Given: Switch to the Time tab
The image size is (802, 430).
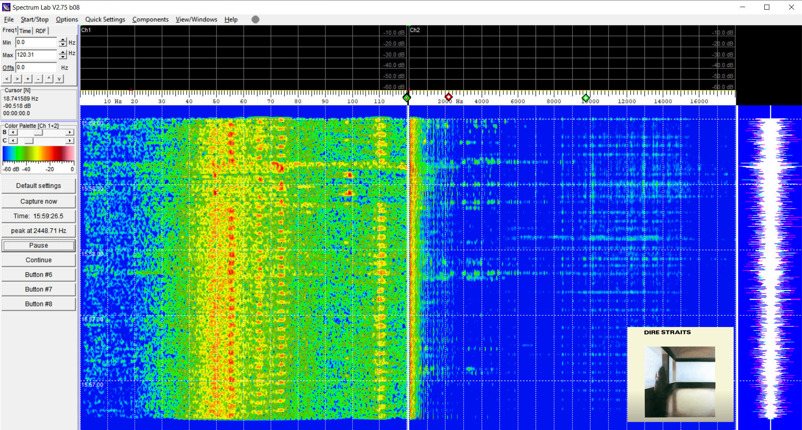Looking at the screenshot, I should pos(25,31).
